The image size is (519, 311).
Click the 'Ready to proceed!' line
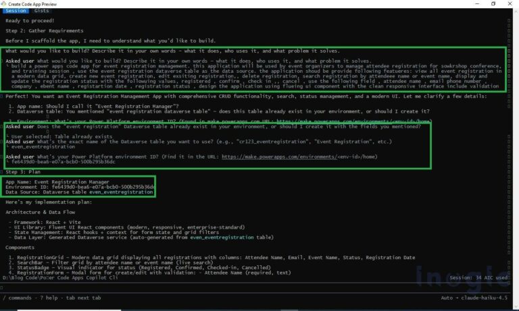coord(30,20)
